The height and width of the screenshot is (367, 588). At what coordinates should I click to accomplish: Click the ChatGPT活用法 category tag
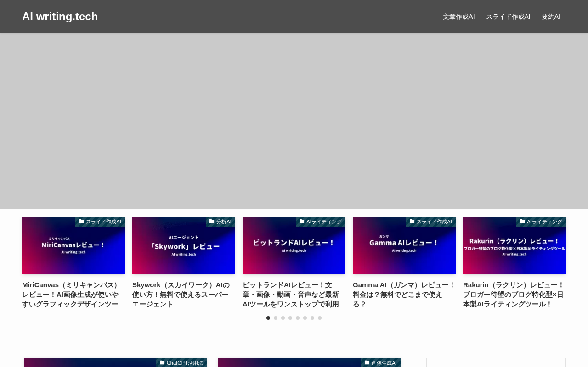pos(181,363)
